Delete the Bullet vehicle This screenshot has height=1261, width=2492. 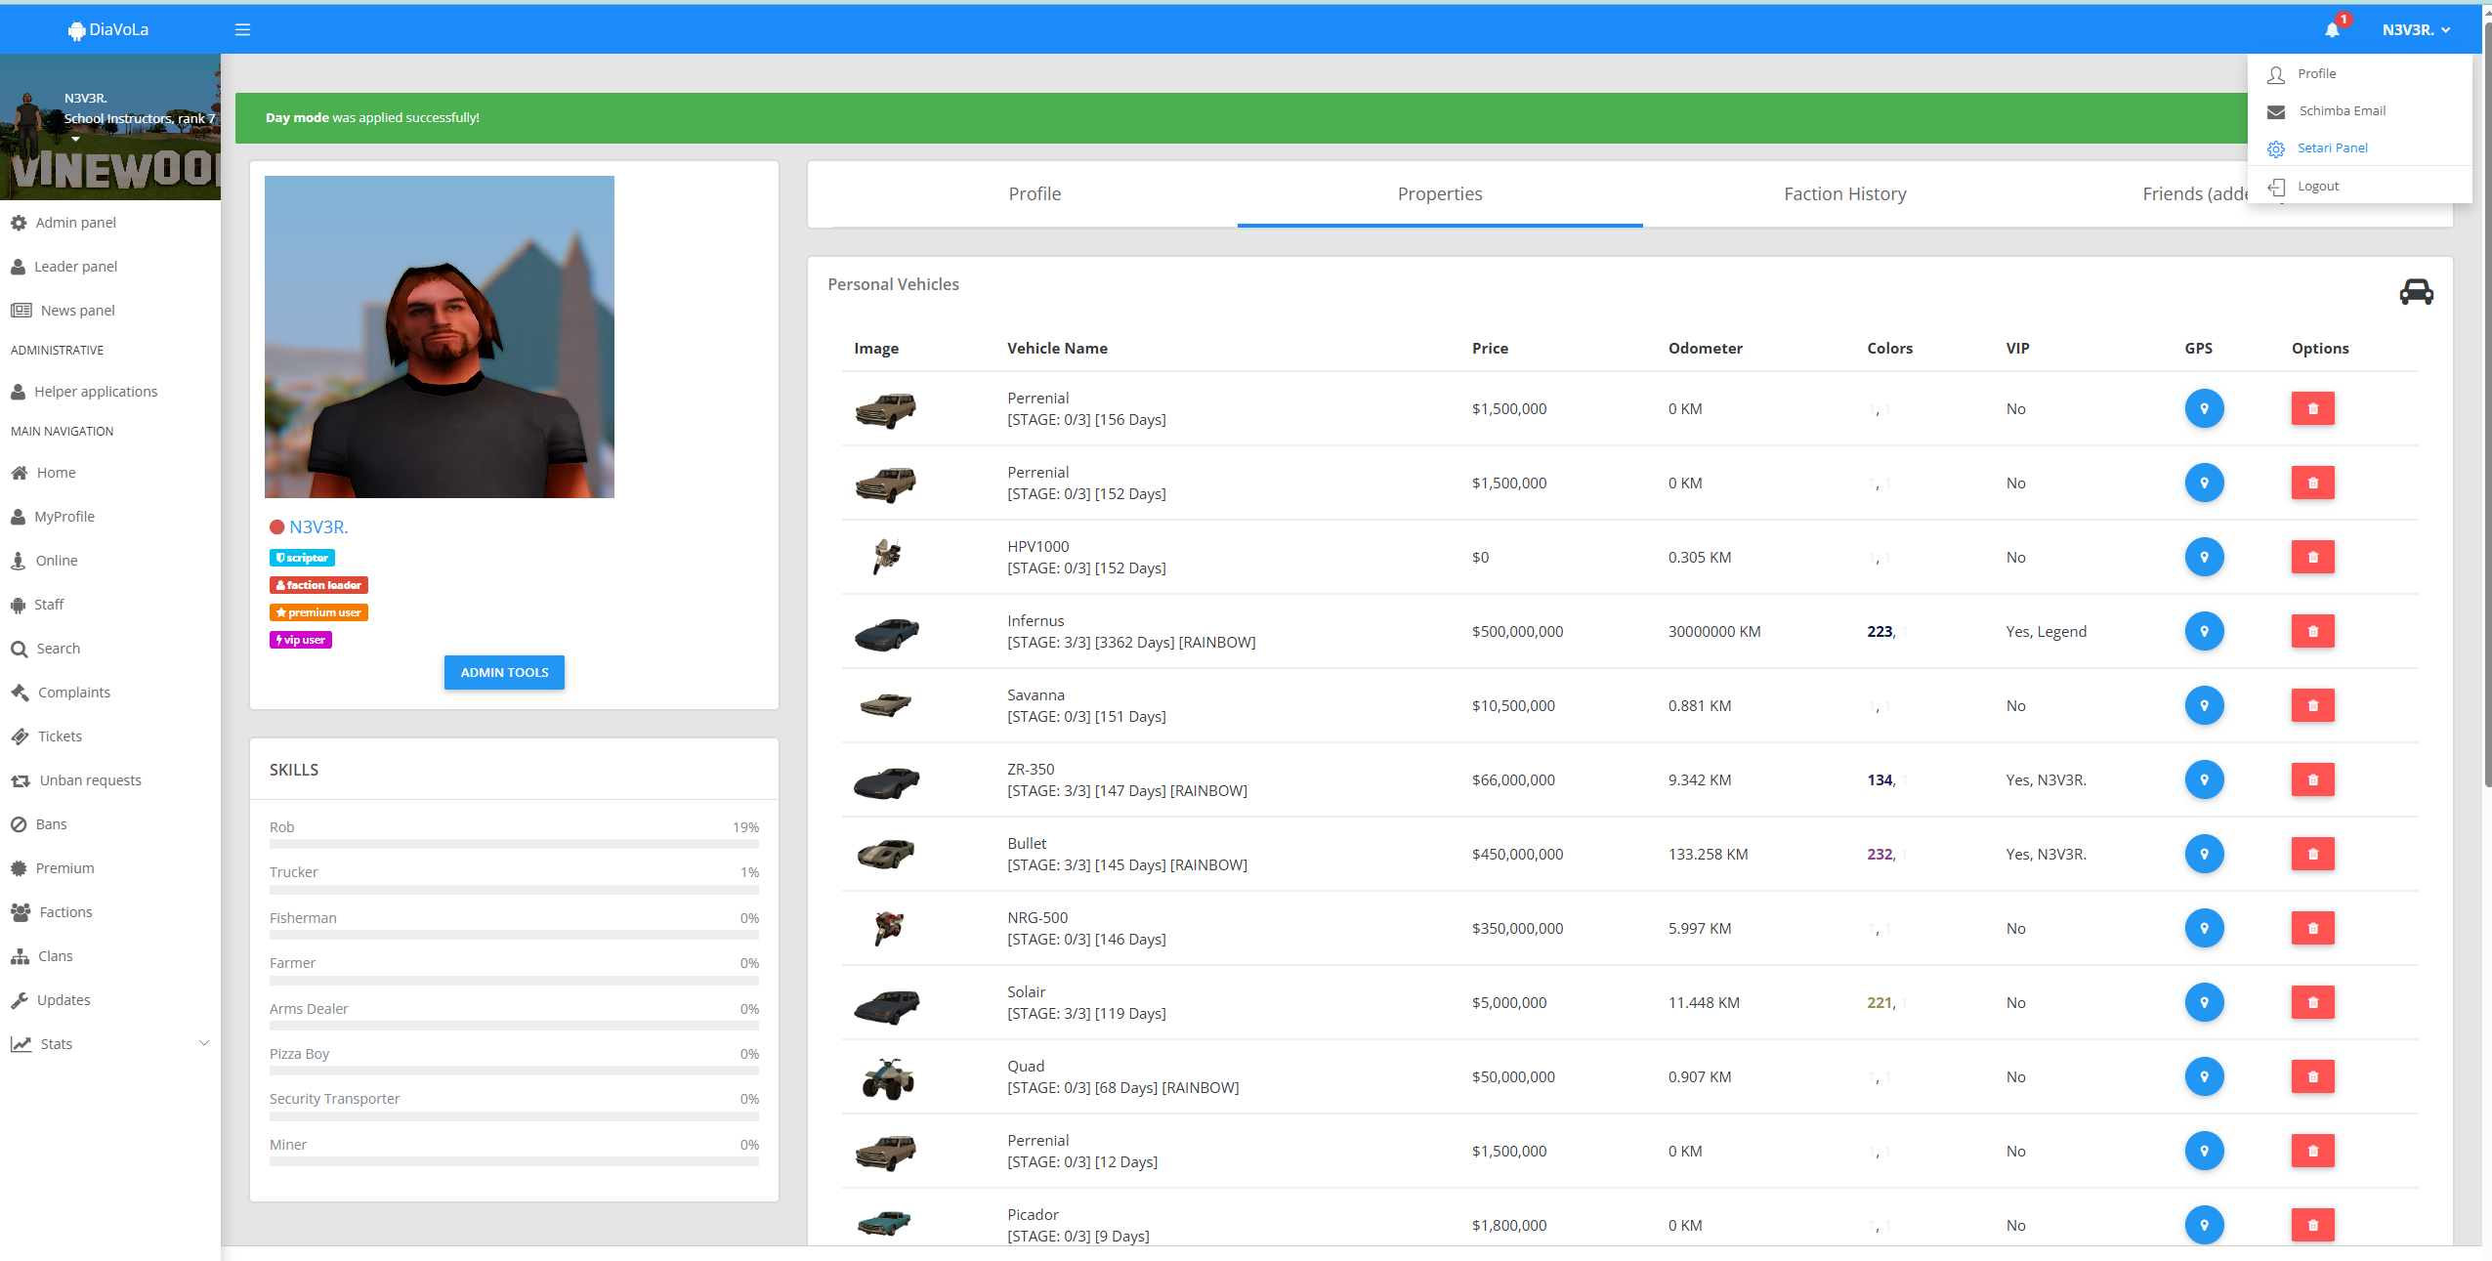point(2311,855)
